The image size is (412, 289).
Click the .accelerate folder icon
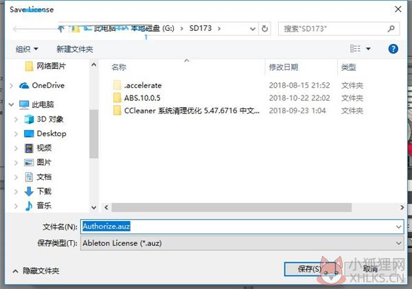(x=117, y=85)
